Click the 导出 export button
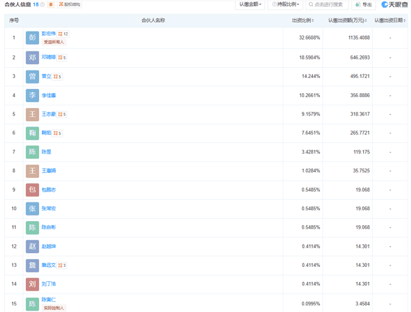Image resolution: width=411 pixels, height=312 pixels. 364,5
